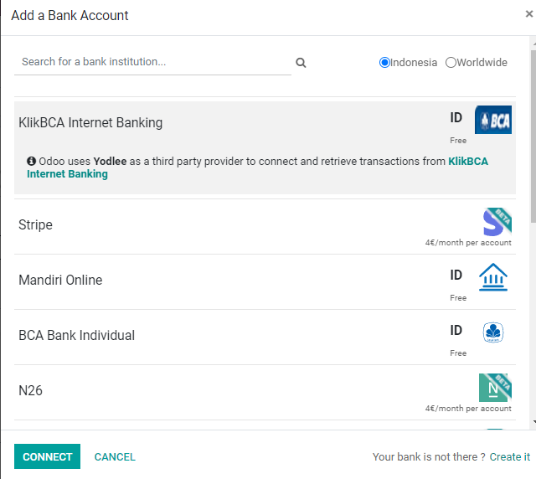536x479 pixels.
Task: Focus the bank institution search field
Action: [x=152, y=62]
